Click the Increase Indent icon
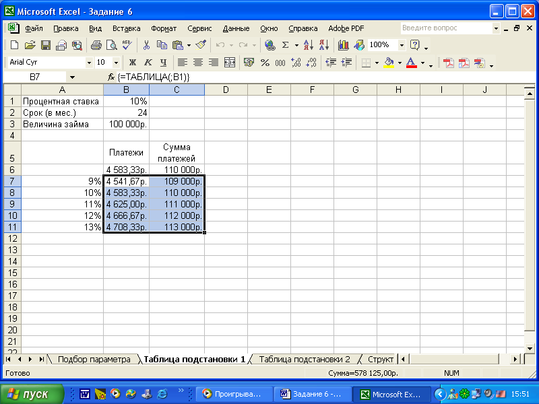Screen dimensions: 539x404 346,63
